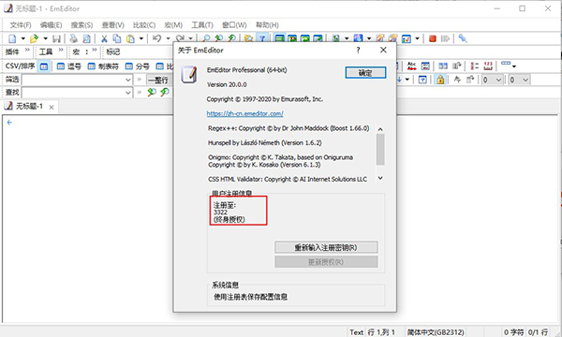The image size is (562, 337).
Task: Open the 文件(F) menu
Action: pyautogui.click(x=21, y=25)
